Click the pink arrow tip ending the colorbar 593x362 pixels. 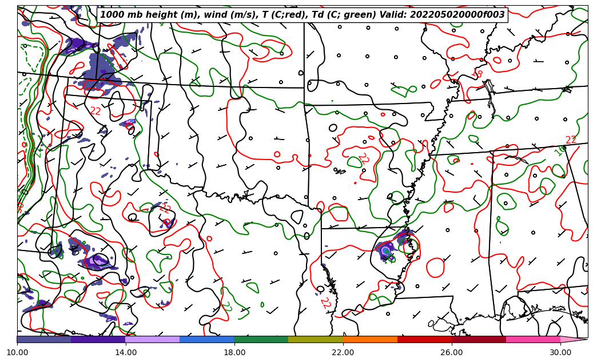tap(574, 339)
